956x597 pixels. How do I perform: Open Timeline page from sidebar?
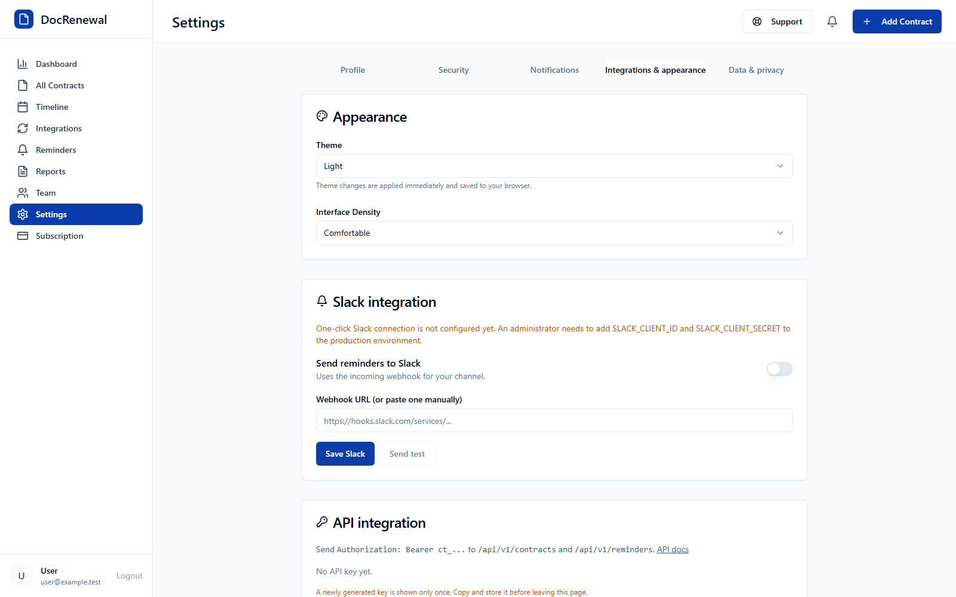(76, 107)
